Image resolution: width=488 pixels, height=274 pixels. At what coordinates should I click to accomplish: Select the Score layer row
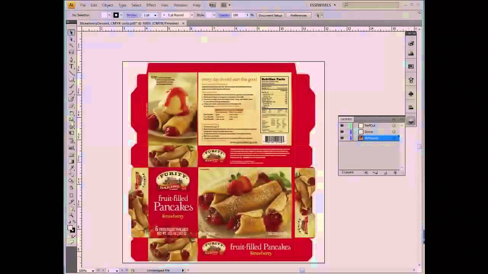[x=369, y=132]
